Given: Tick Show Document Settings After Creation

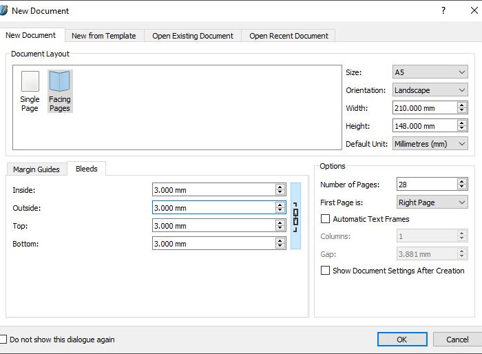Looking at the screenshot, I should tap(326, 271).
